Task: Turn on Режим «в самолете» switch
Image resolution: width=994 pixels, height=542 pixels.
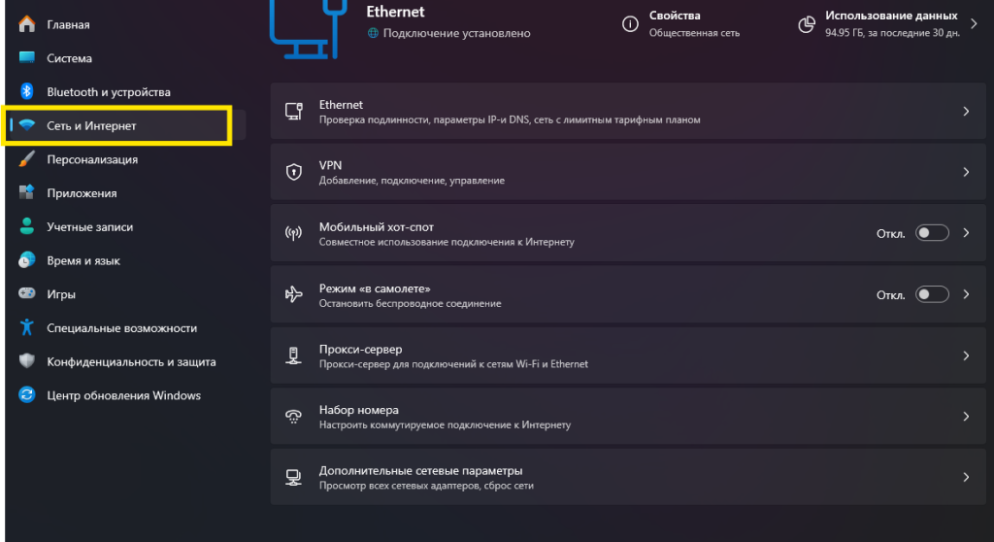Action: pyautogui.click(x=932, y=294)
